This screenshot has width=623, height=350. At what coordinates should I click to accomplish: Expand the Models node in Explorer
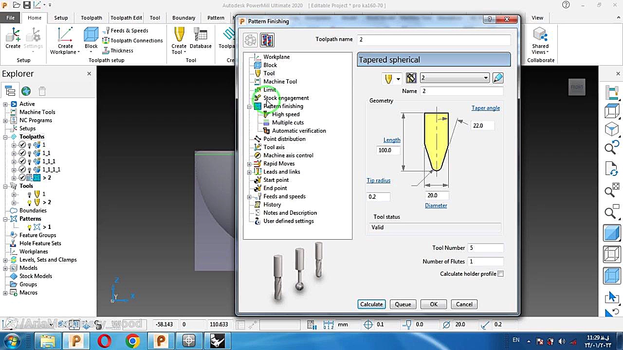5,268
